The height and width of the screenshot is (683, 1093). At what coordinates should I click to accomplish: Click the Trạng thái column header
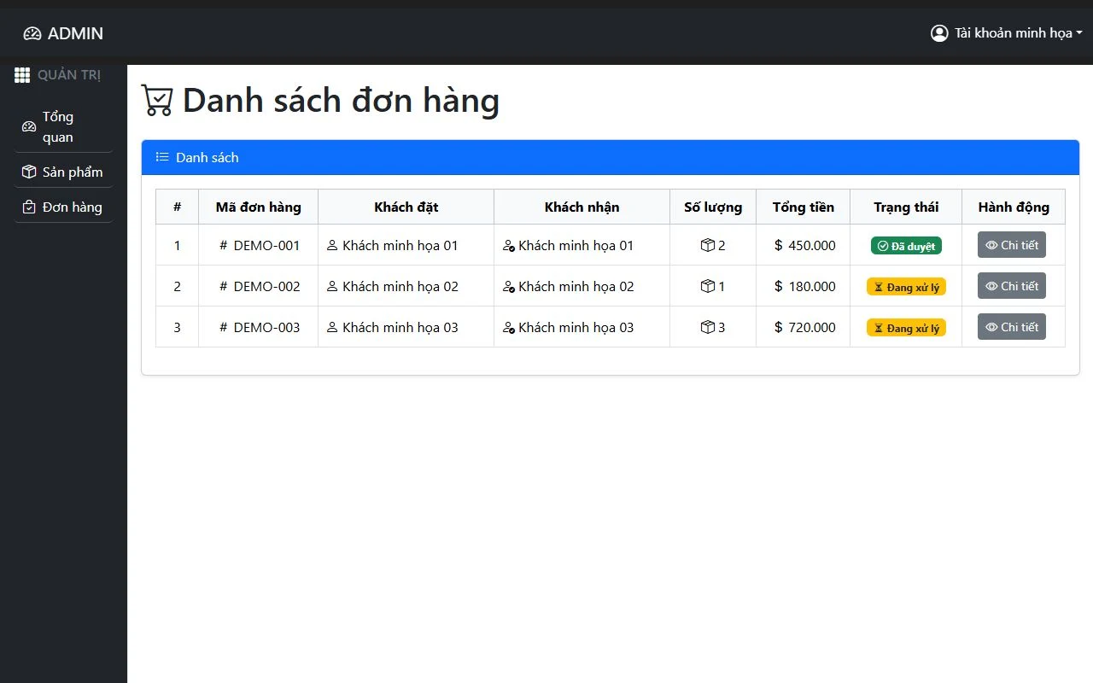[x=906, y=207]
